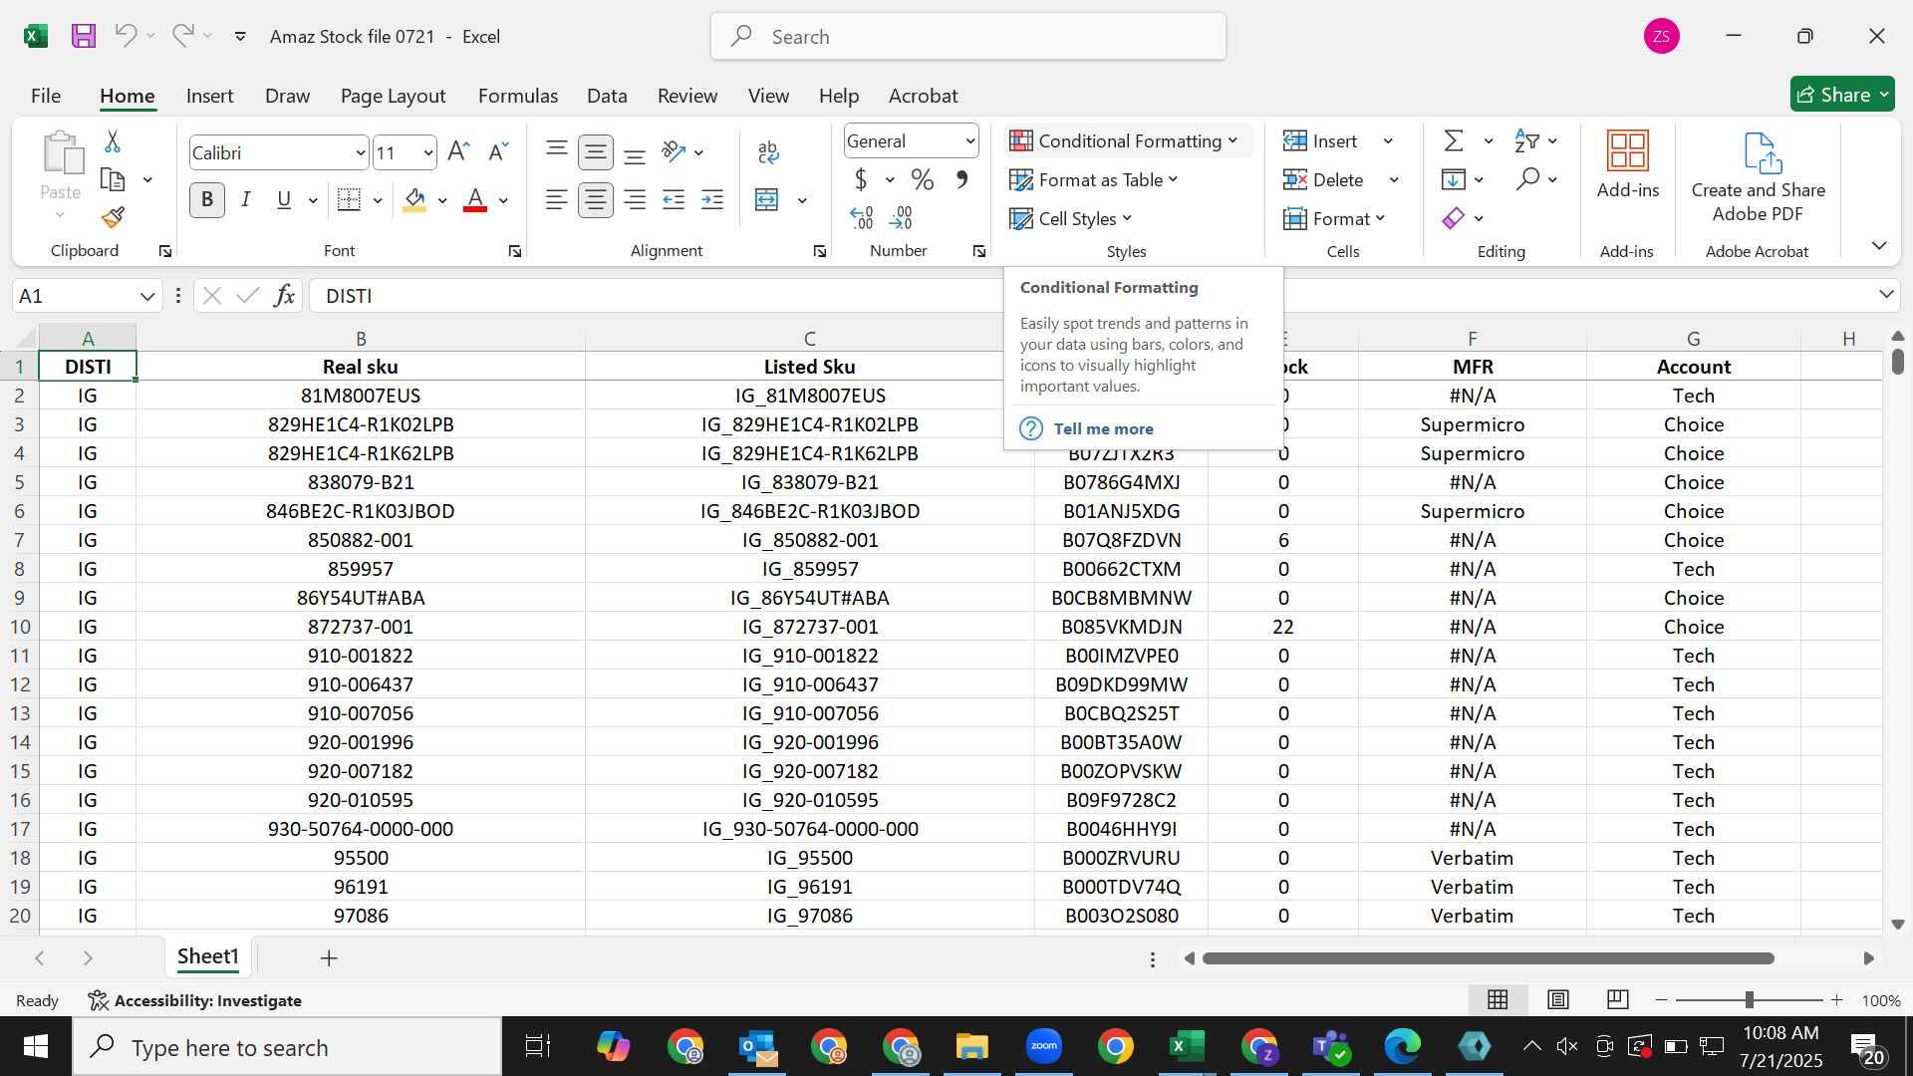
Task: Switch to the Formulas tab
Action: [x=517, y=96]
